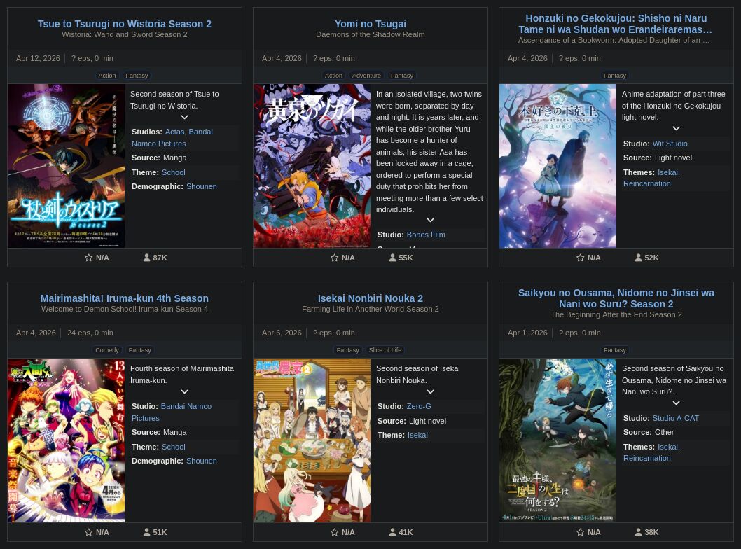Viewport: 741px width, 549px height.
Task: Open the Wit Studio link
Action: point(670,144)
